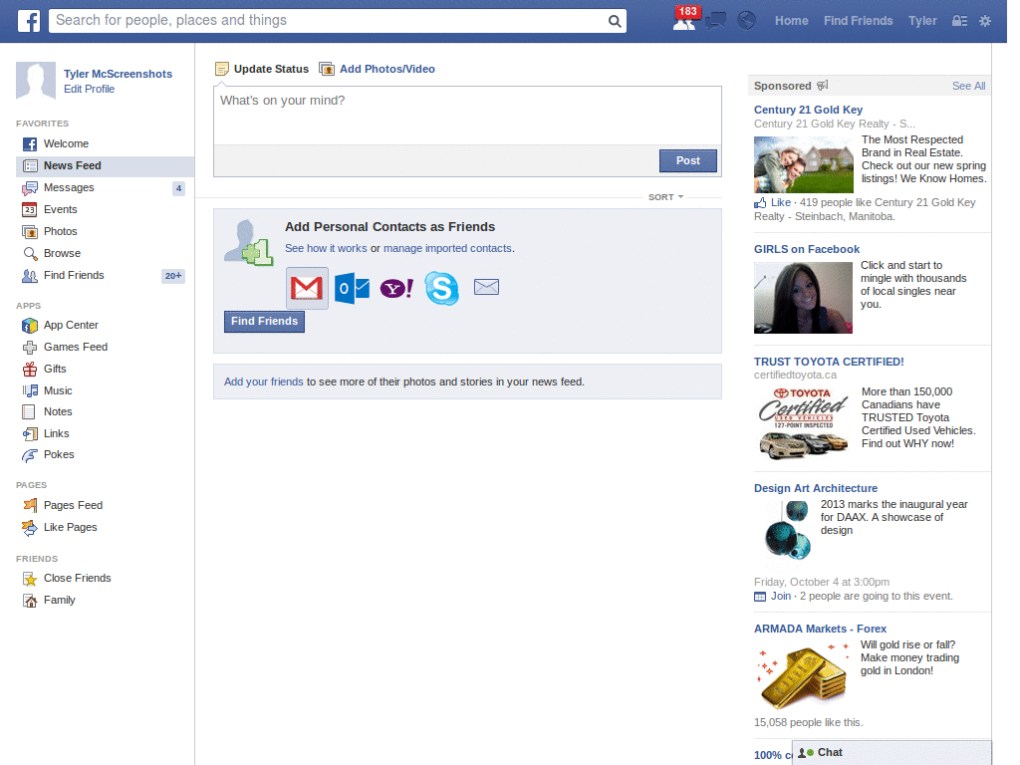
Task: Import contacts from Yahoo icon
Action: [396, 288]
